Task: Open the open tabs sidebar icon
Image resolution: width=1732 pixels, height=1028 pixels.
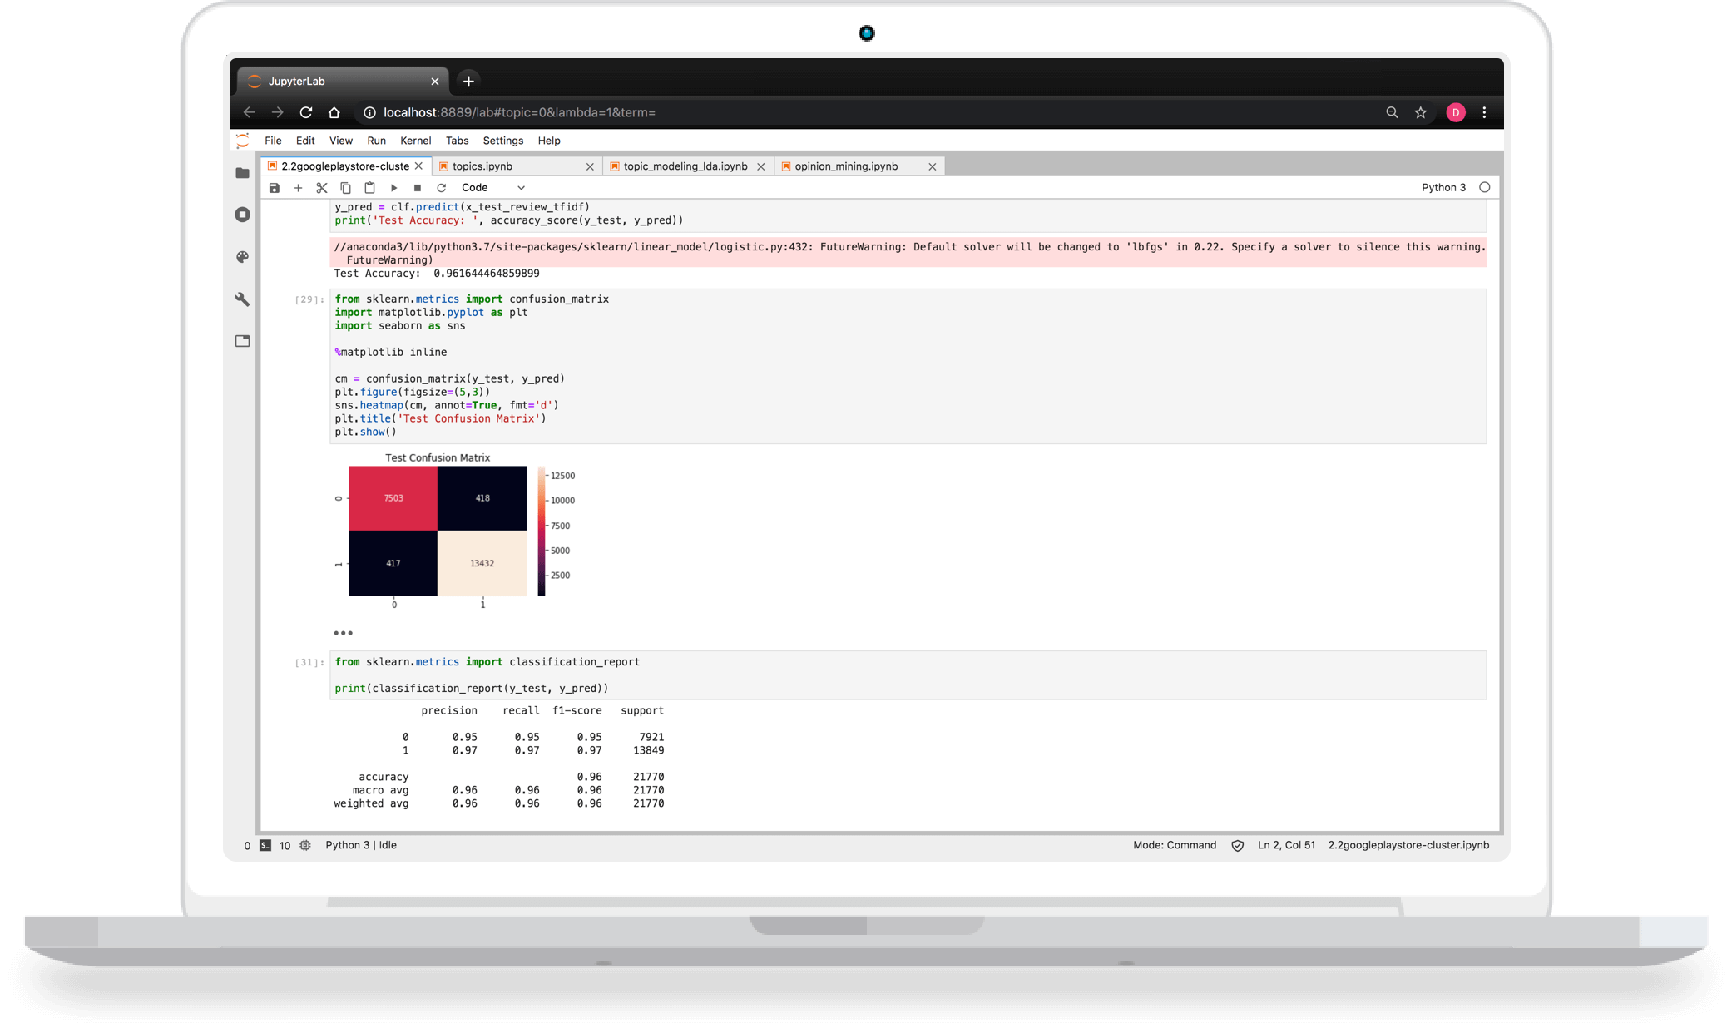Action: click(242, 341)
